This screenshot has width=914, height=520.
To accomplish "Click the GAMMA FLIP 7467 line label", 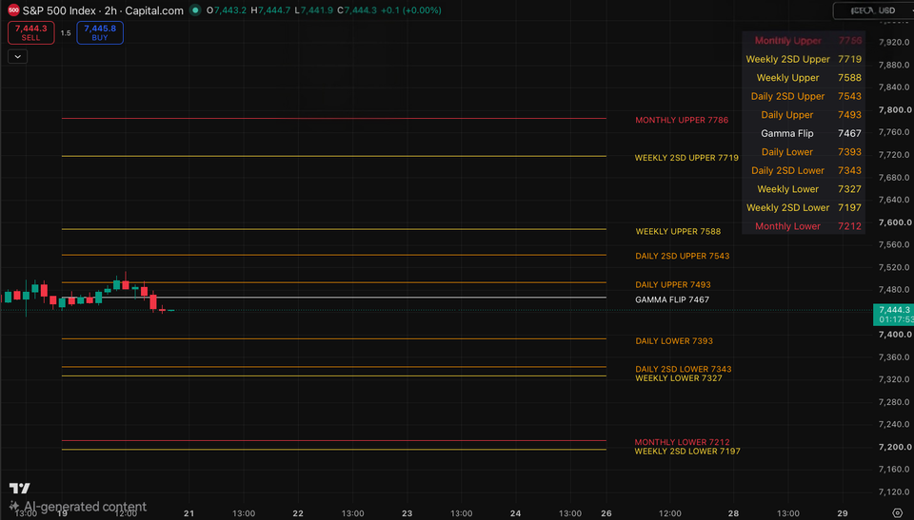I will [672, 299].
